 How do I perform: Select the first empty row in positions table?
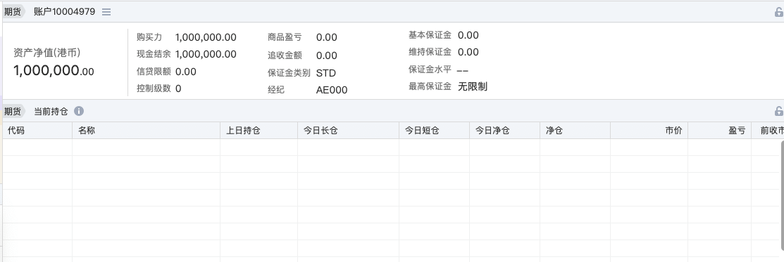click(392, 148)
